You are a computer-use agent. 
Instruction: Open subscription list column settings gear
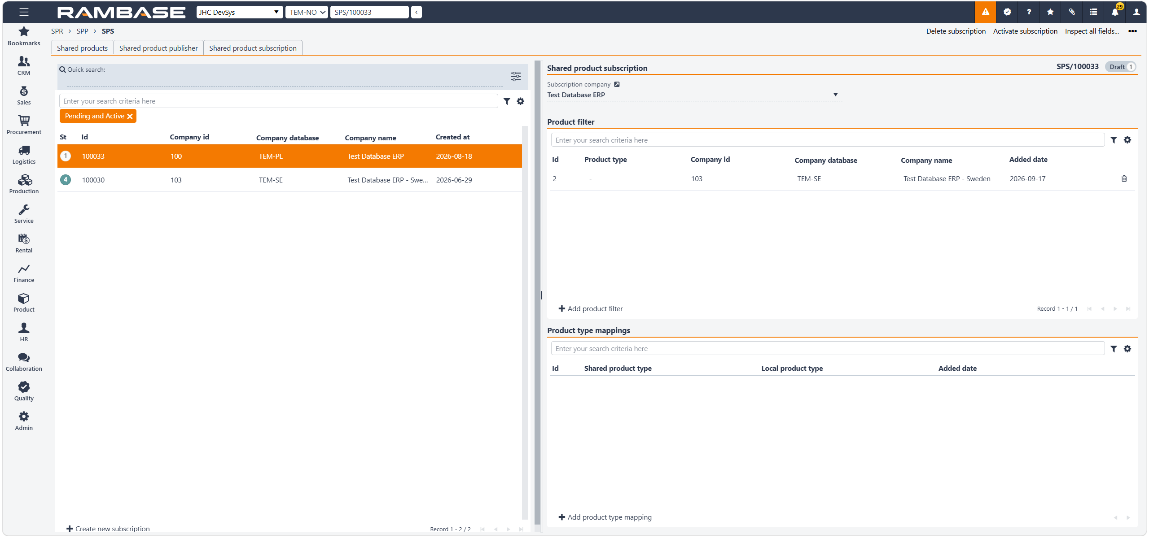coord(520,101)
